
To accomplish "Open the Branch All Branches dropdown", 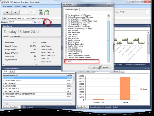I will tap(36, 36).
